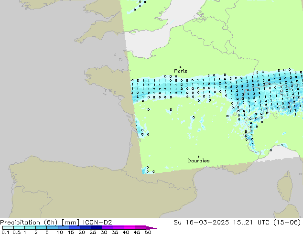Select the 40–45 mm magenta swatch
The height and width of the screenshot is (234, 303).
click(130, 228)
